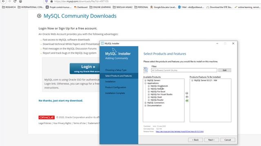Select Product Configuration step in sidebar
261x146 pixels.
(x=115, y=87)
